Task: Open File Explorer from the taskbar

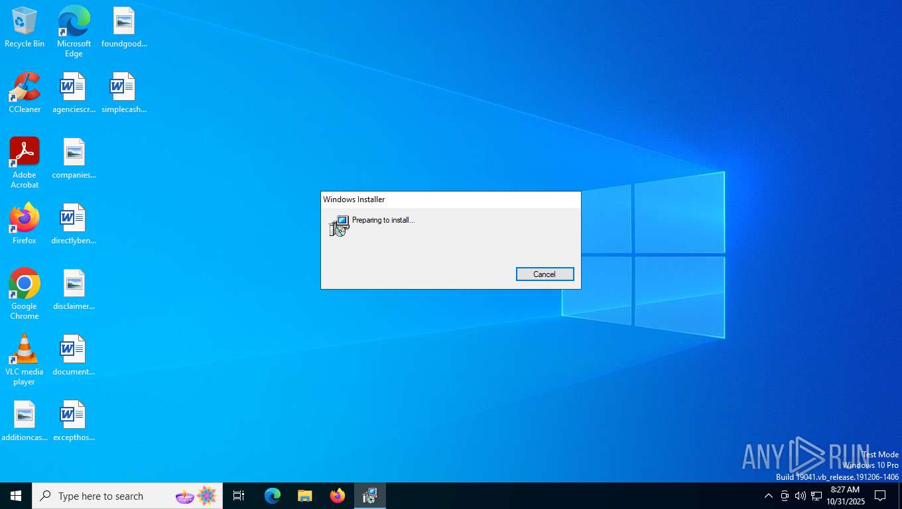Action: coord(304,496)
